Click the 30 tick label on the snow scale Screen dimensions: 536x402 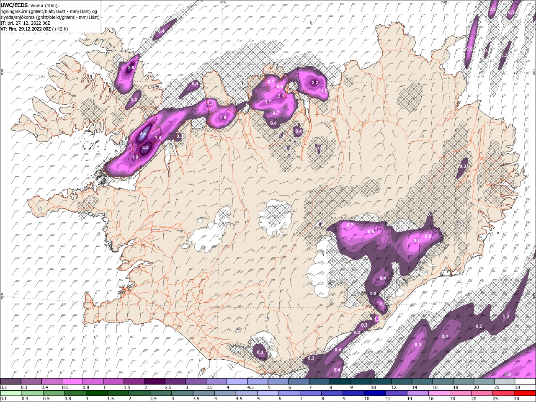point(518,387)
